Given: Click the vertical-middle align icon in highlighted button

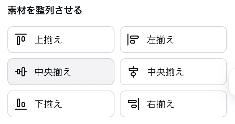Looking at the screenshot, I should pyautogui.click(x=21, y=72).
